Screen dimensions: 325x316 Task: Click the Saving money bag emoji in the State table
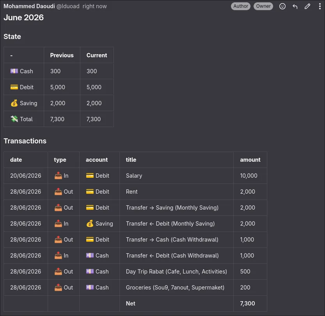pyautogui.click(x=14, y=103)
